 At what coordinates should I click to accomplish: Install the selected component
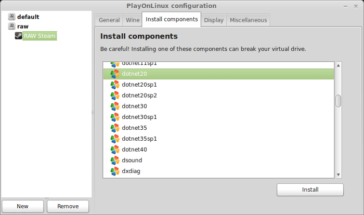pos(310,190)
